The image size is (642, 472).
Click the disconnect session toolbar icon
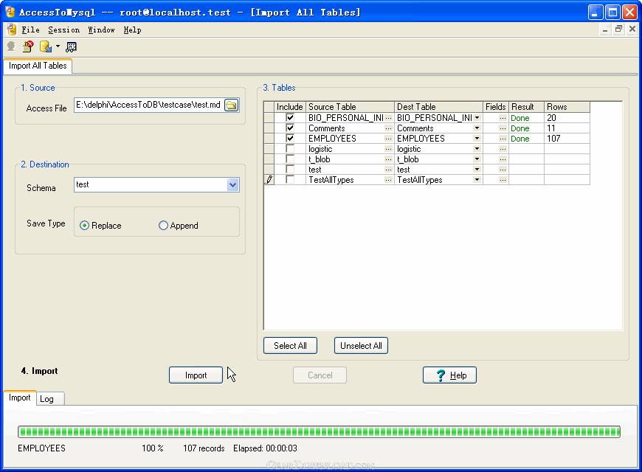28,46
